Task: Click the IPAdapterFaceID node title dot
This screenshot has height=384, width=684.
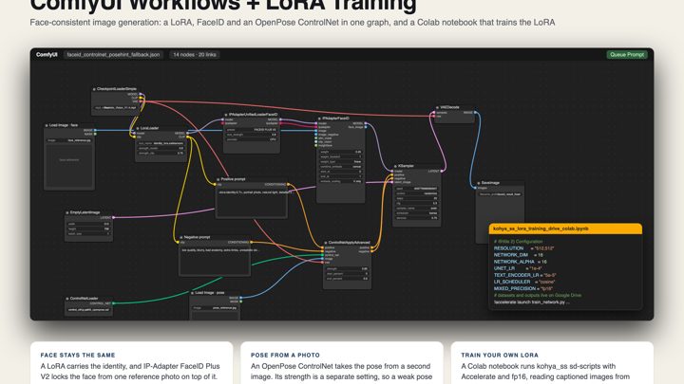Action: (x=319, y=119)
